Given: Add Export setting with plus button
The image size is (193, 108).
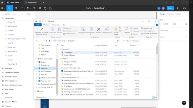Looking at the screenshot, I should click(x=186, y=37).
